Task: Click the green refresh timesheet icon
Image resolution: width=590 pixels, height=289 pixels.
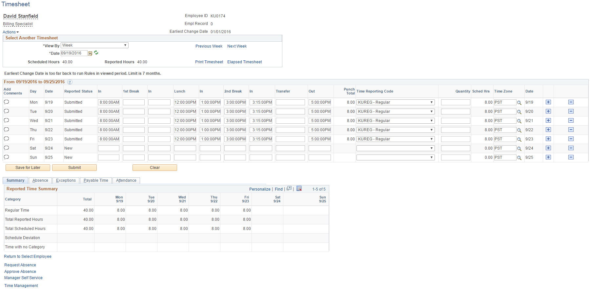Action: (96, 52)
